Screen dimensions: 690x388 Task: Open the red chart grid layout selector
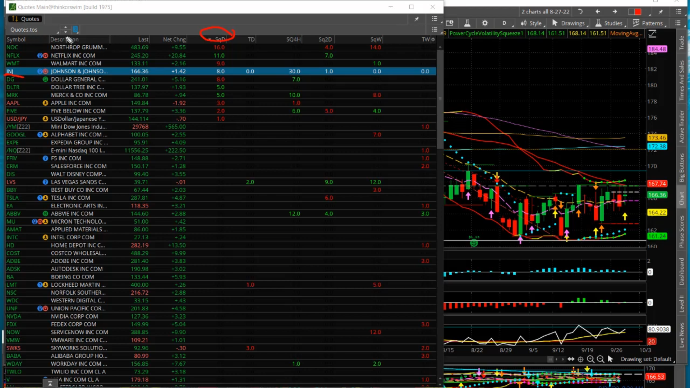tap(635, 12)
